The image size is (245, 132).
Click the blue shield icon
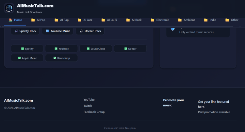[173, 29]
